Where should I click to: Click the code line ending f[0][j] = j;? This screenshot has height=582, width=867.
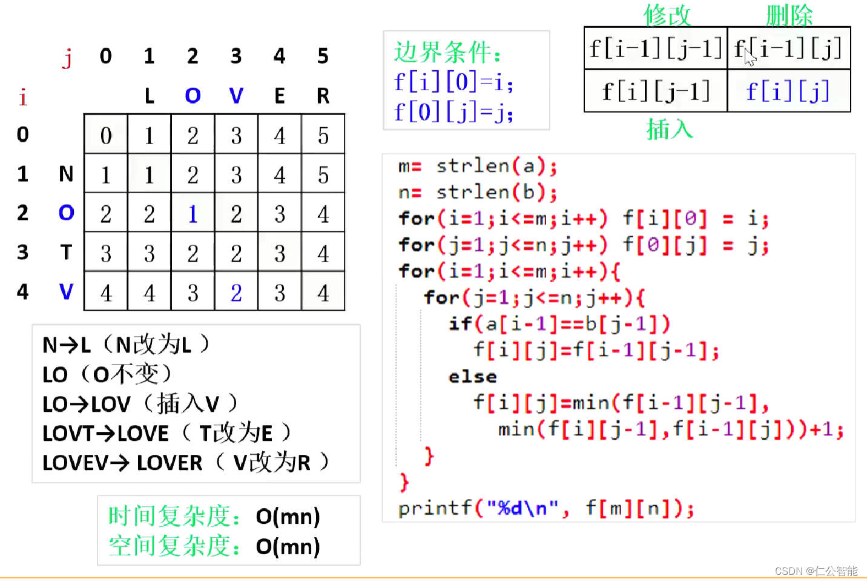[x=584, y=245]
